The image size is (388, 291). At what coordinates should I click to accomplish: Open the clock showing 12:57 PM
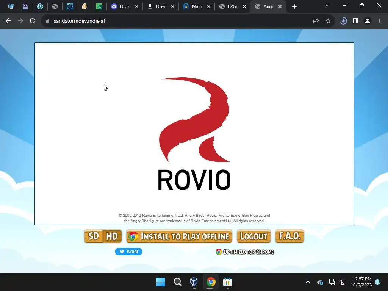click(361, 282)
